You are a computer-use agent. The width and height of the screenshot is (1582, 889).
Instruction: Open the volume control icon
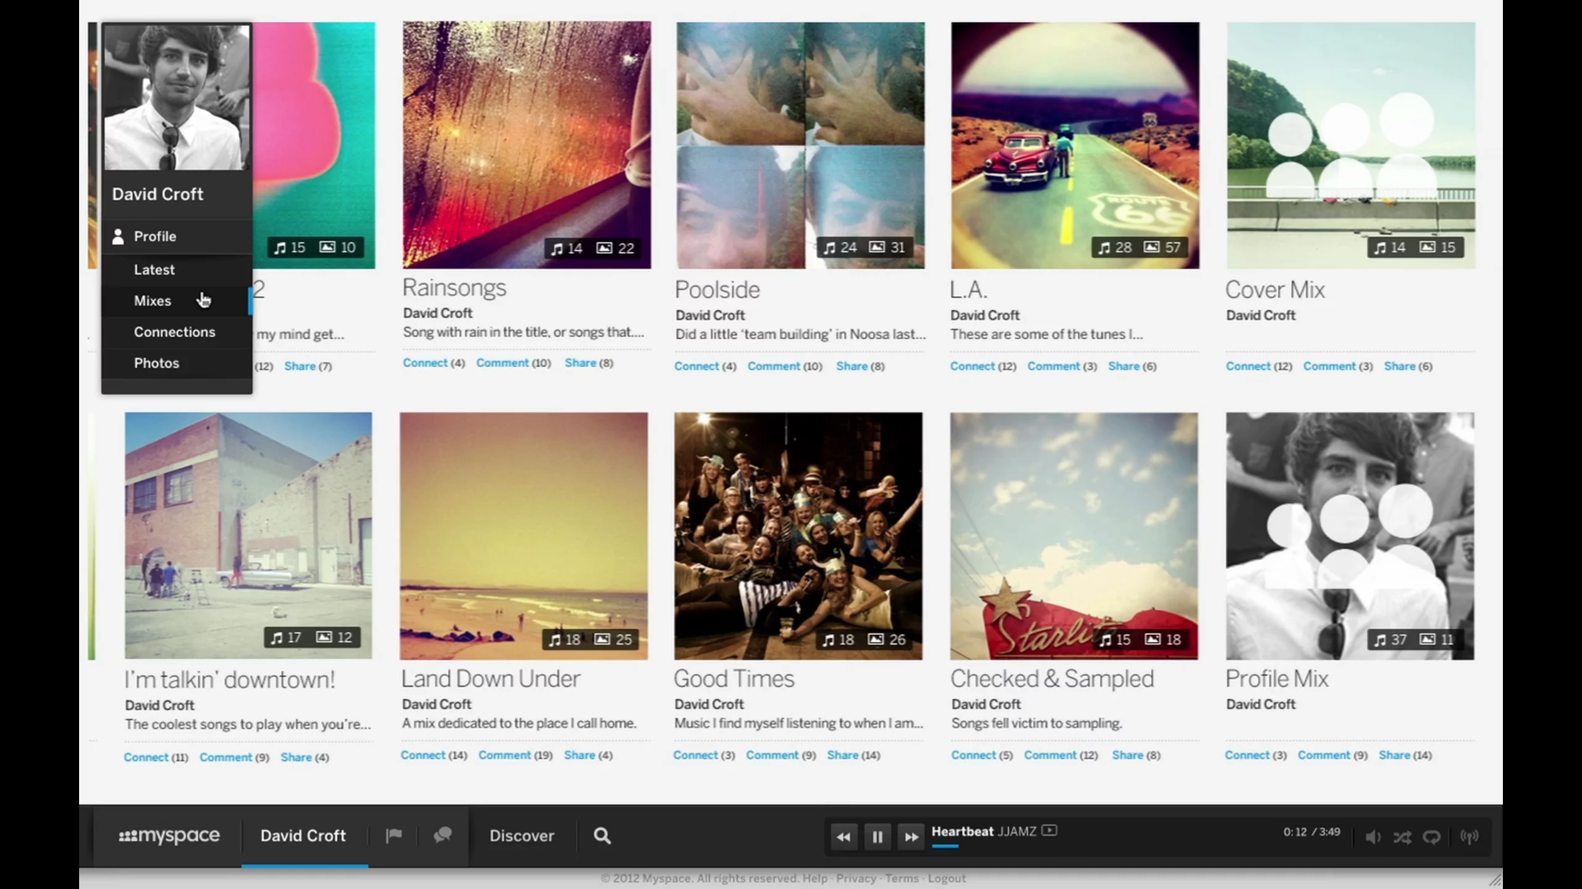tap(1373, 837)
